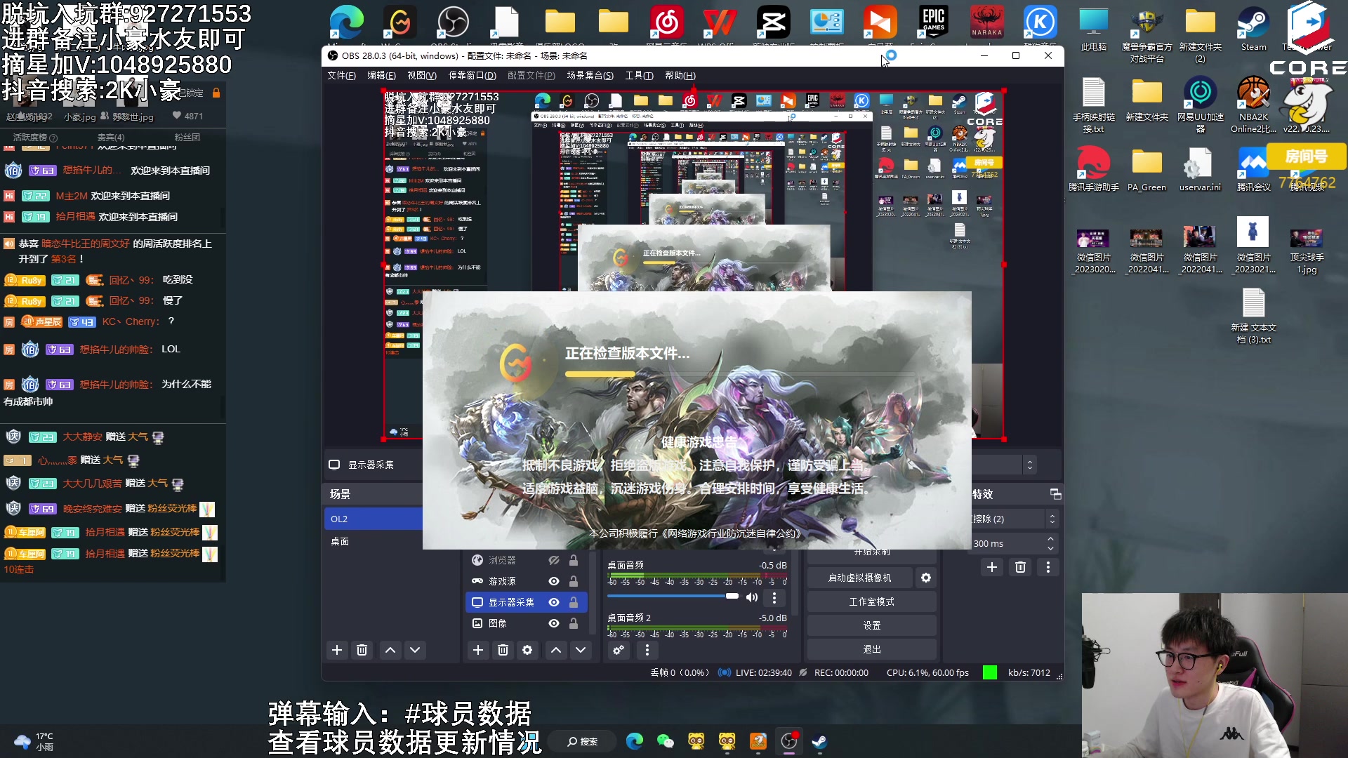
Task: Select the 图像 source row
Action: pyautogui.click(x=527, y=623)
